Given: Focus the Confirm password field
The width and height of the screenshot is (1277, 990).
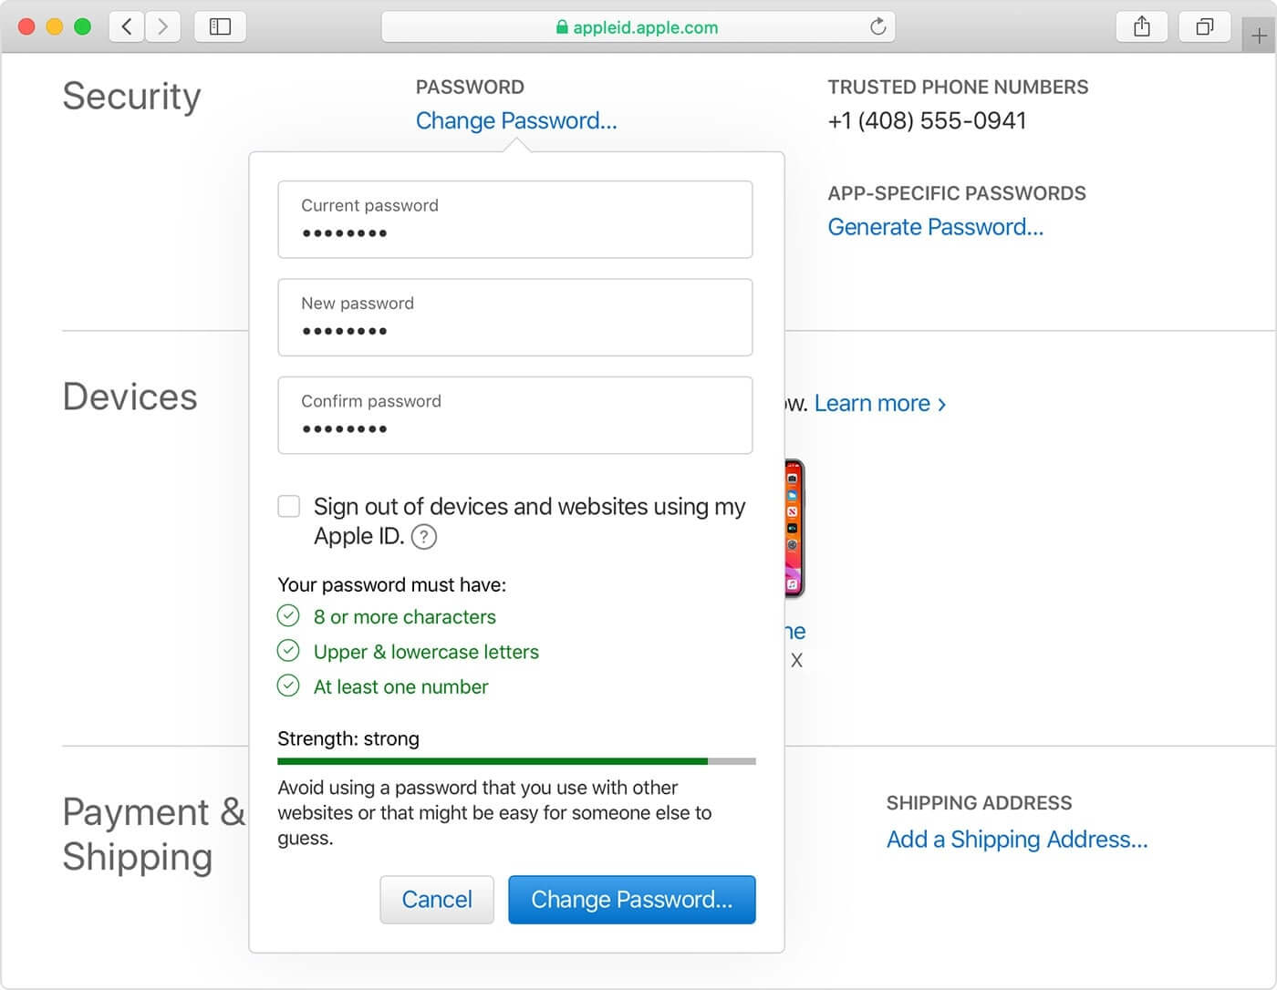Looking at the screenshot, I should [x=515, y=416].
